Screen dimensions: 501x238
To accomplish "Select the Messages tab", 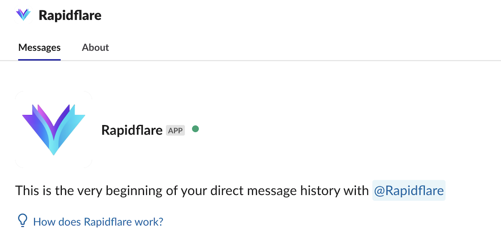I will click(x=39, y=48).
